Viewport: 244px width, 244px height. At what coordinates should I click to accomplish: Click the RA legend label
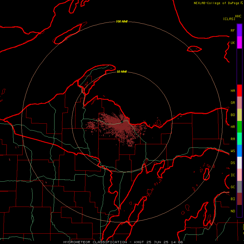(233, 139)
